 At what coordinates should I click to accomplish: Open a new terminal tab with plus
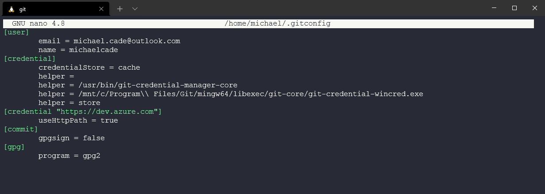[120, 9]
